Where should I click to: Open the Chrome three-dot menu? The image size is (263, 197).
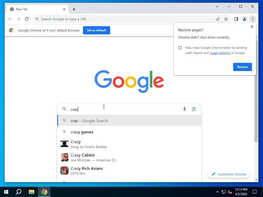pyautogui.click(x=253, y=19)
